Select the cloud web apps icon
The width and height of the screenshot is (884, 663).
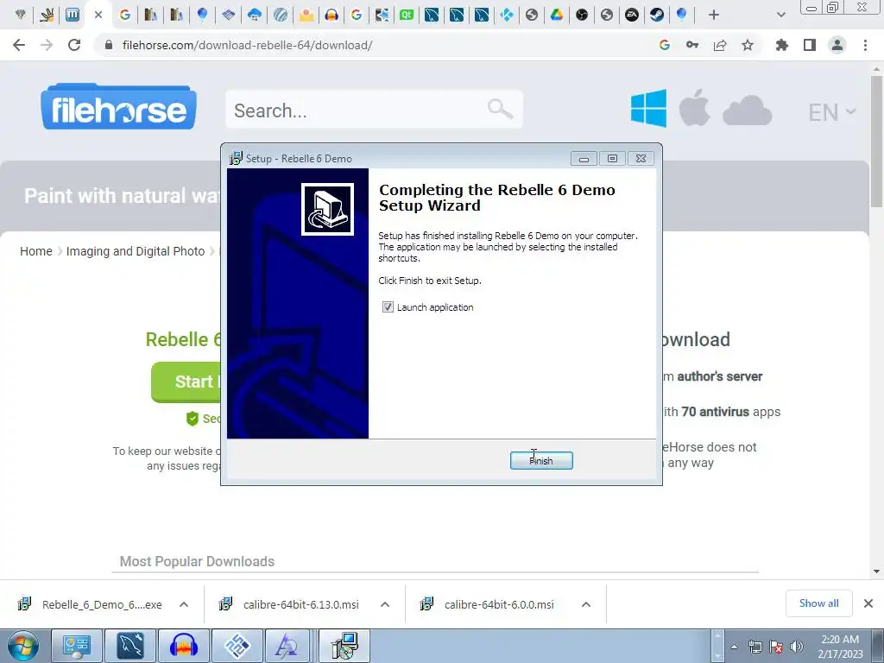[747, 110]
